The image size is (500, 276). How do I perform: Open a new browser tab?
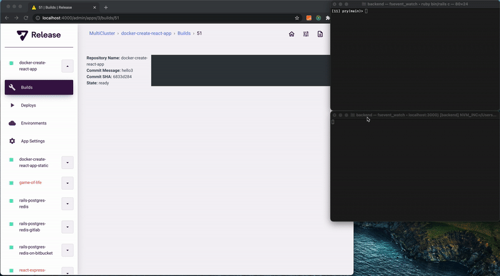point(106,7)
